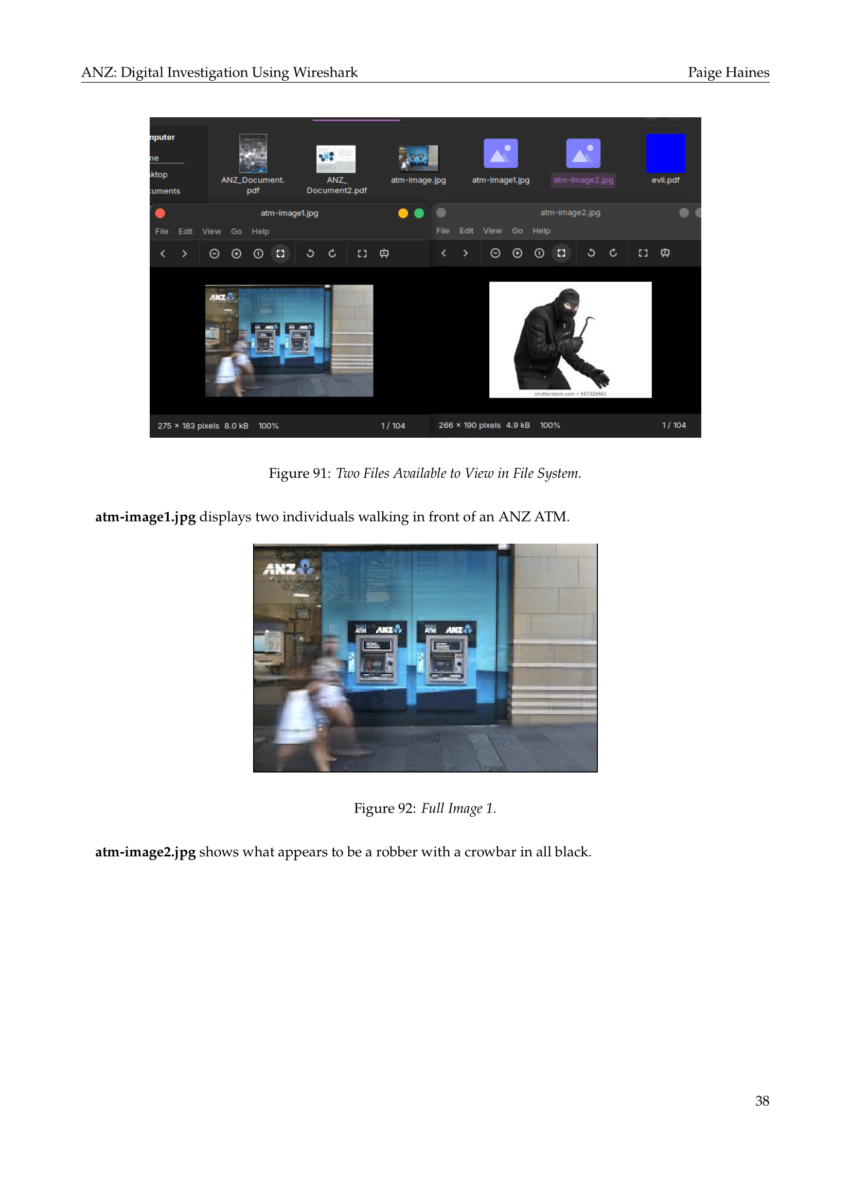Toggle best-fit zoom in atm-image2.jpg viewer

click(561, 253)
